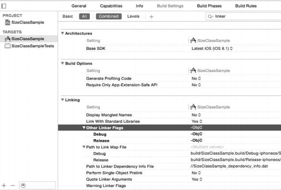
Task: Select the SizeClassSample project file icon
Action: click(8, 23)
